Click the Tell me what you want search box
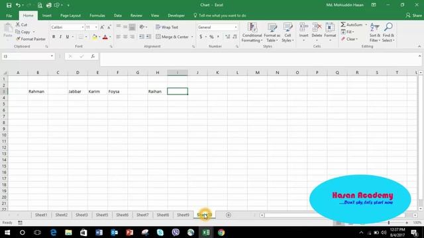The height and width of the screenshot is (238, 424). pos(220,16)
